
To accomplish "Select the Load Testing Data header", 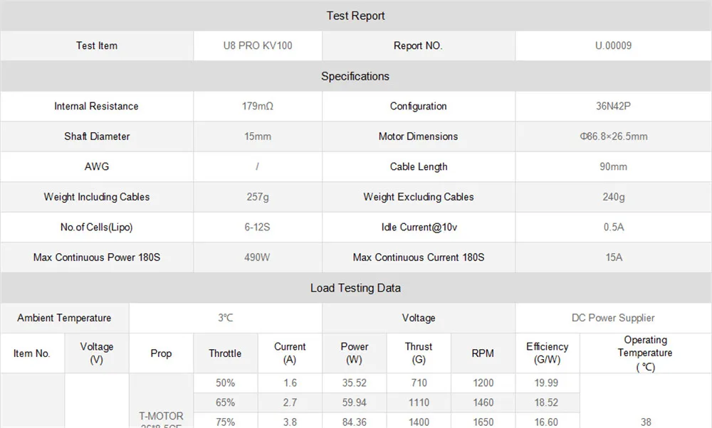I will tap(355, 288).
